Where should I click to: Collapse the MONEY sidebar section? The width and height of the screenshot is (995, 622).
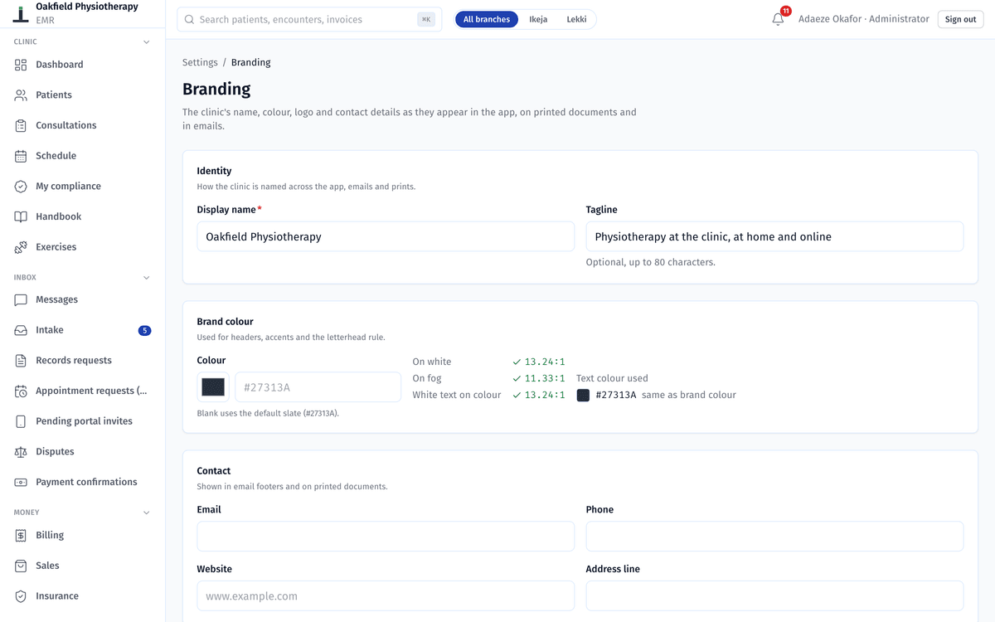(x=147, y=513)
